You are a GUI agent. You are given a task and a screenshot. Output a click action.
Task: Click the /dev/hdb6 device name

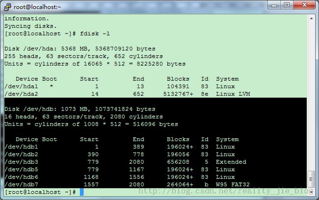21,177
